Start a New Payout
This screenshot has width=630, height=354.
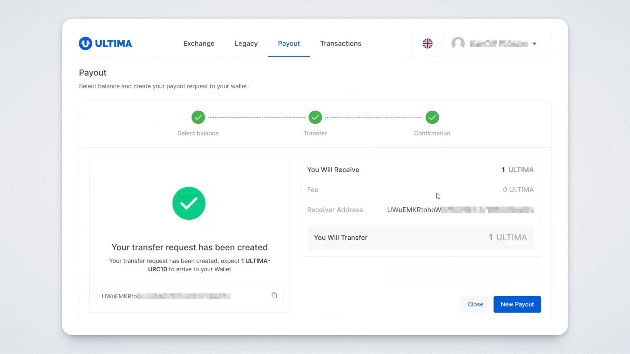[517, 304]
